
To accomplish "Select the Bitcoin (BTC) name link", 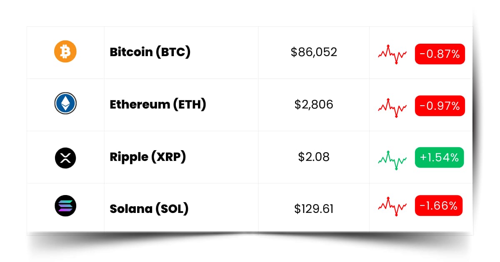I will click(x=150, y=52).
